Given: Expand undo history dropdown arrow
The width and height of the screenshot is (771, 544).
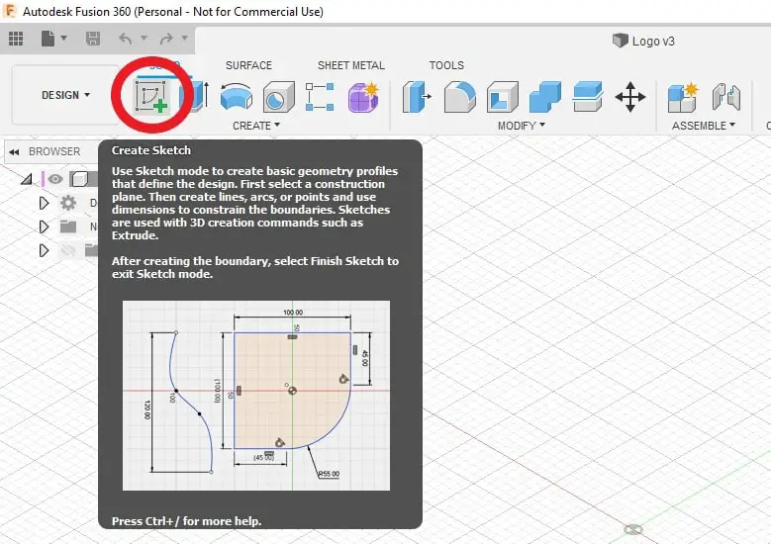Looking at the screenshot, I should 145,38.
